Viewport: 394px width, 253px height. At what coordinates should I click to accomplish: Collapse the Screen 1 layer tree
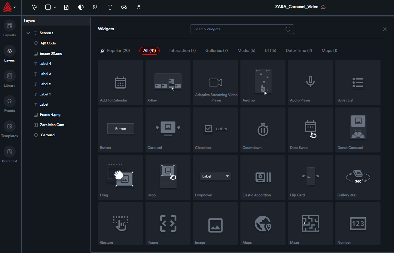pos(28,33)
